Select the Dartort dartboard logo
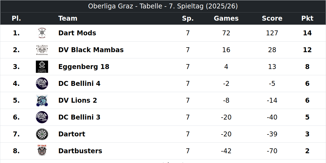 pos(42,134)
